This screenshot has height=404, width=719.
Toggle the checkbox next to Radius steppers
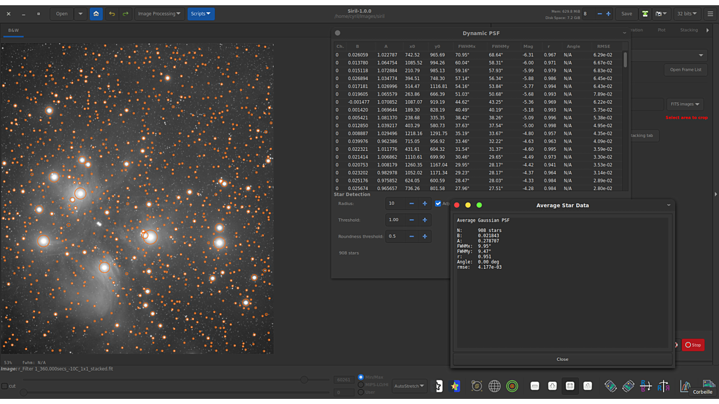(x=438, y=204)
